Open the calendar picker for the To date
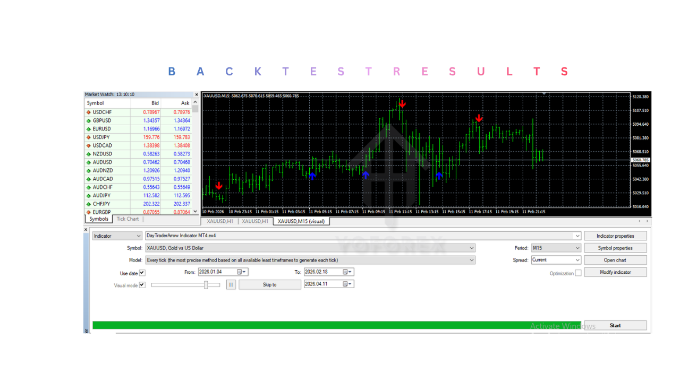The height and width of the screenshot is (382, 680). pyautogui.click(x=348, y=271)
